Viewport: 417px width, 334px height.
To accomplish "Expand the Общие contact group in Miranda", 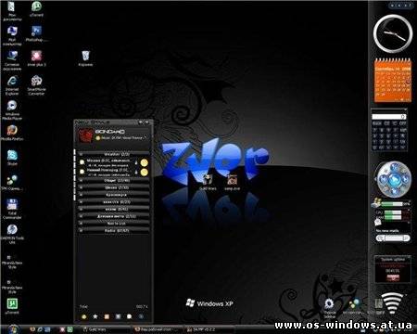I will (x=114, y=180).
